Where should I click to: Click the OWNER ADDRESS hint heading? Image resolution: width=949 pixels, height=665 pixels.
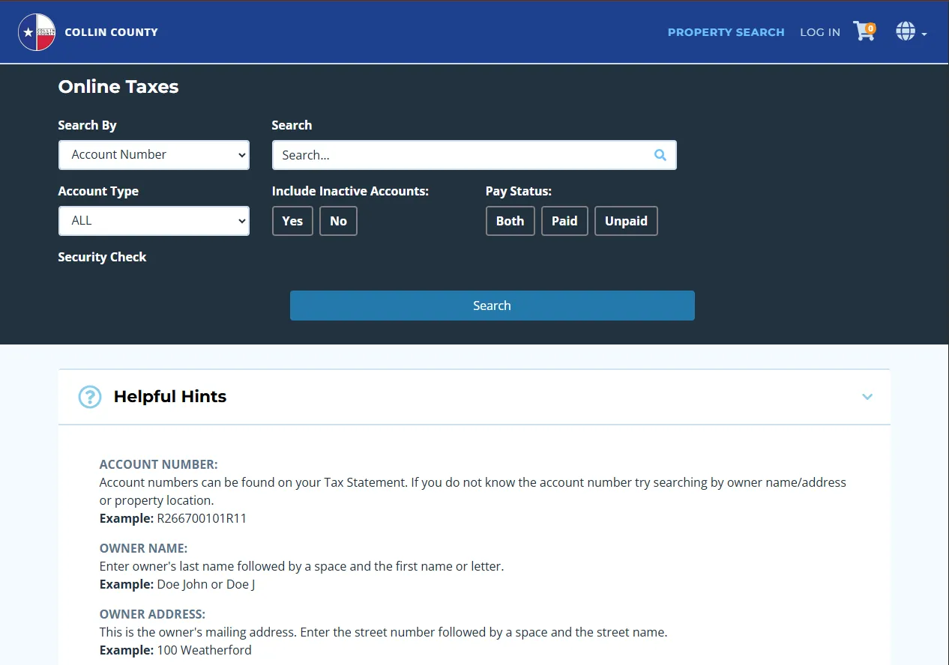(x=152, y=614)
